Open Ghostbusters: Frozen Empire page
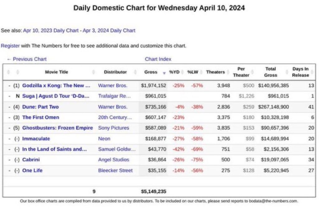The image size is (319, 210). [x=57, y=128]
